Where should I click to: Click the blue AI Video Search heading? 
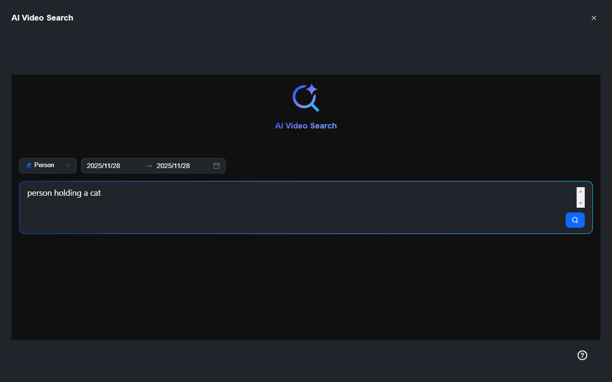pos(306,126)
